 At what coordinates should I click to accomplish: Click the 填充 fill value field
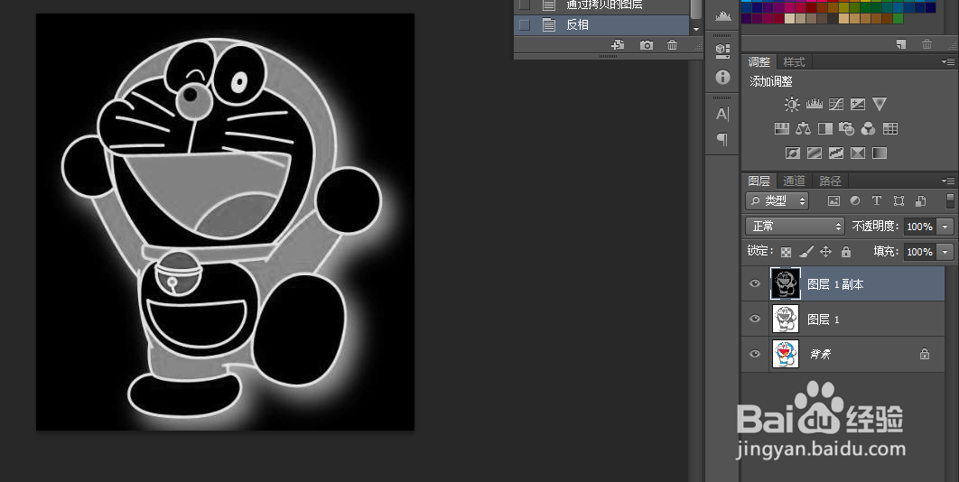tap(919, 252)
